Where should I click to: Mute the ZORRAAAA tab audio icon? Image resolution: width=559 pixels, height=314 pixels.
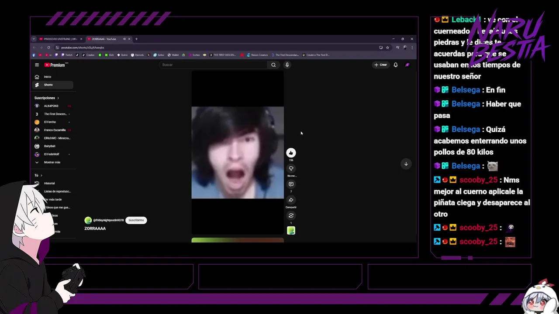tap(124, 39)
